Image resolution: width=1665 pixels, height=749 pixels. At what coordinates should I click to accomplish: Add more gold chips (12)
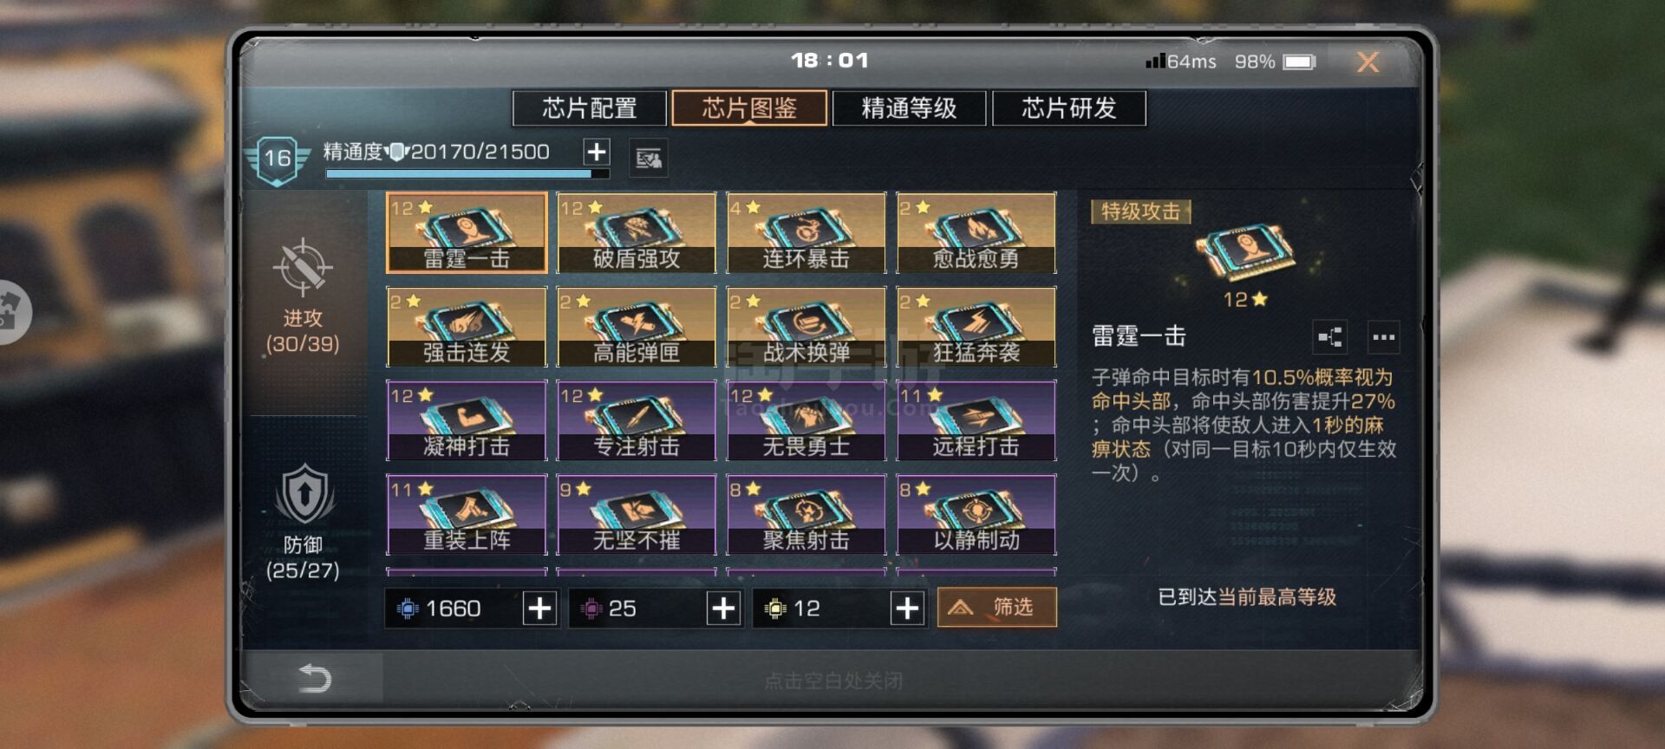pyautogui.click(x=907, y=608)
